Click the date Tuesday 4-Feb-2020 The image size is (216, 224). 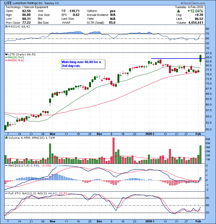click(x=189, y=7)
